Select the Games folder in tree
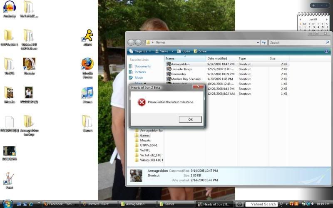Viewport: 333px width, 208px height. (142, 135)
